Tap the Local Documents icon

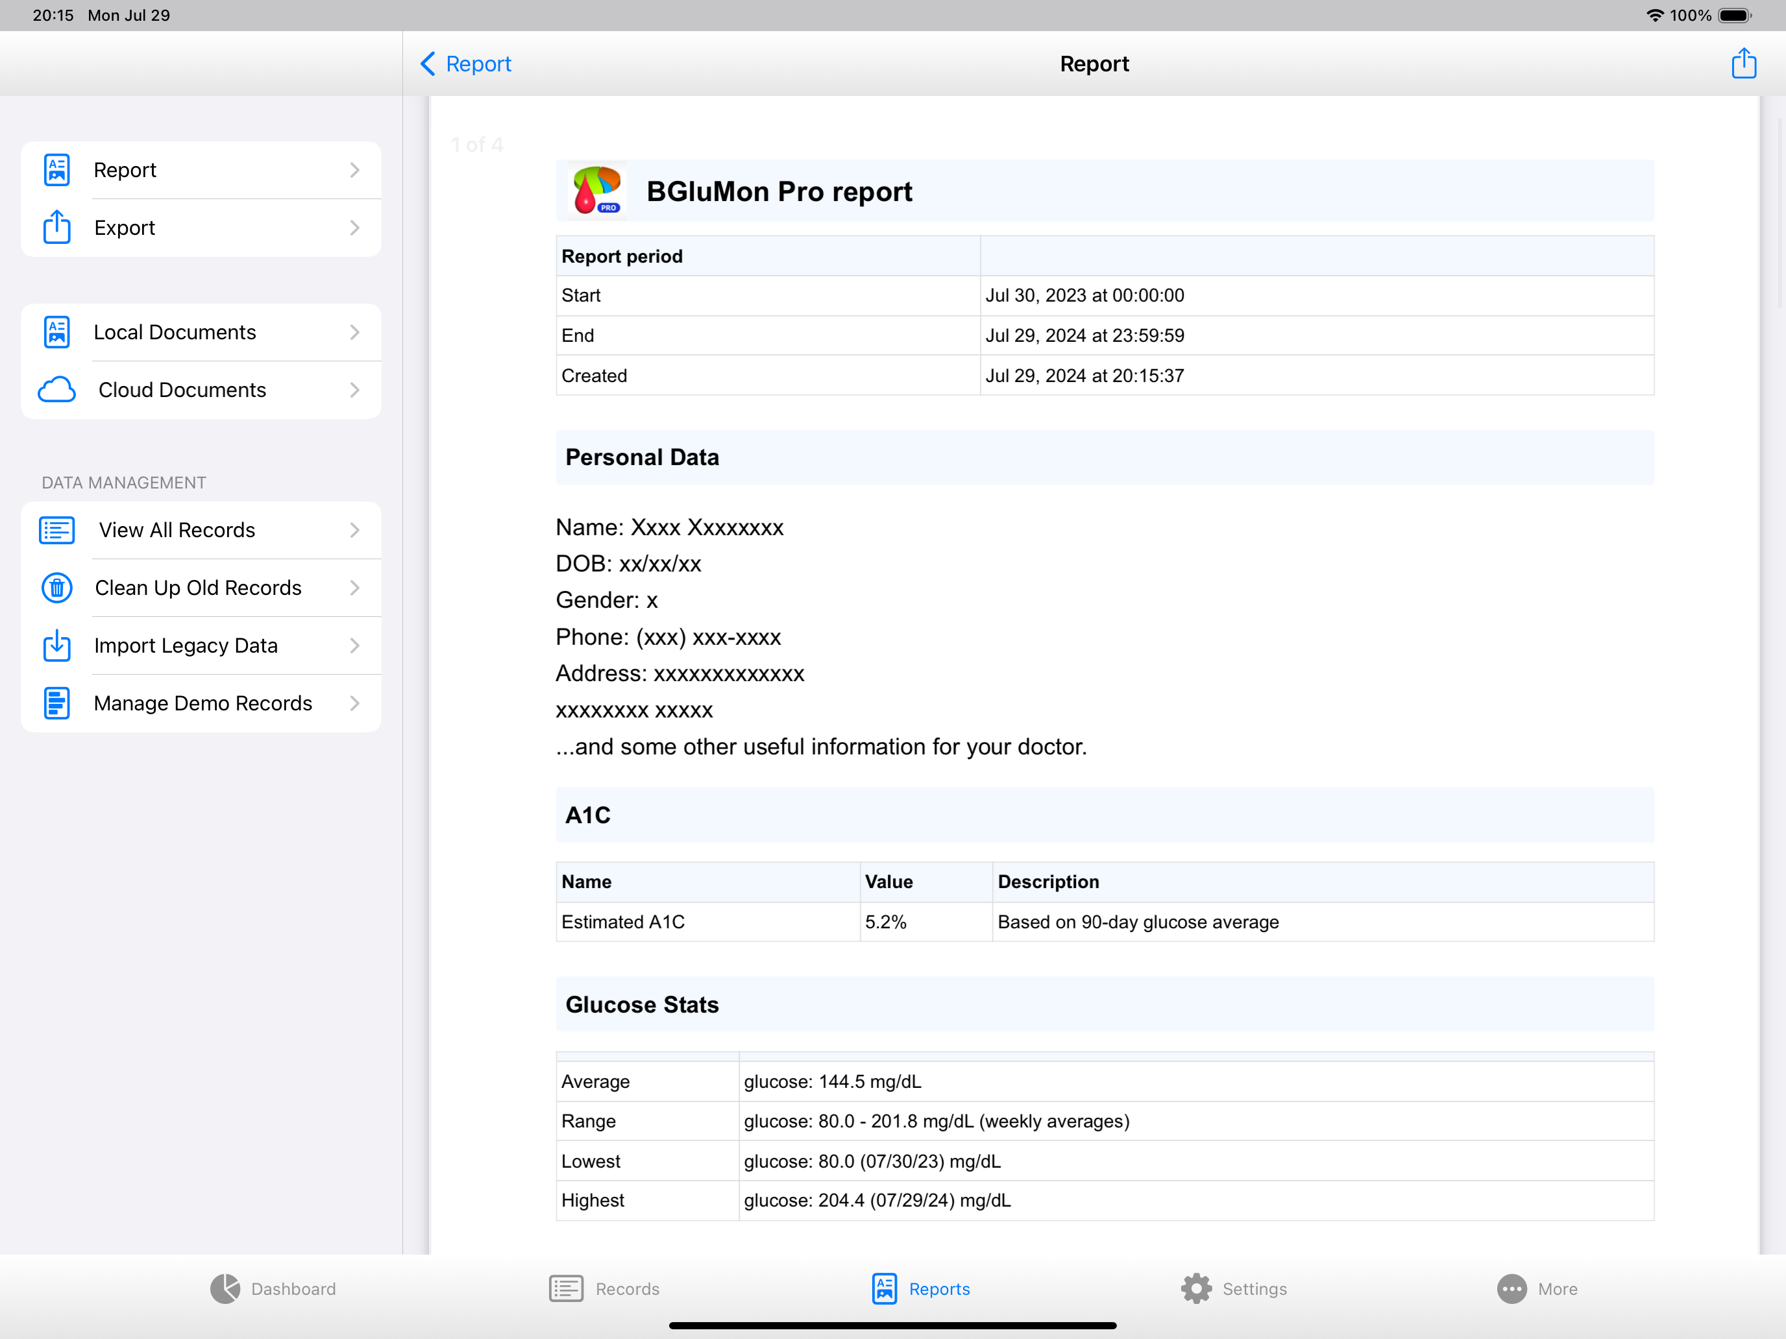tap(56, 333)
